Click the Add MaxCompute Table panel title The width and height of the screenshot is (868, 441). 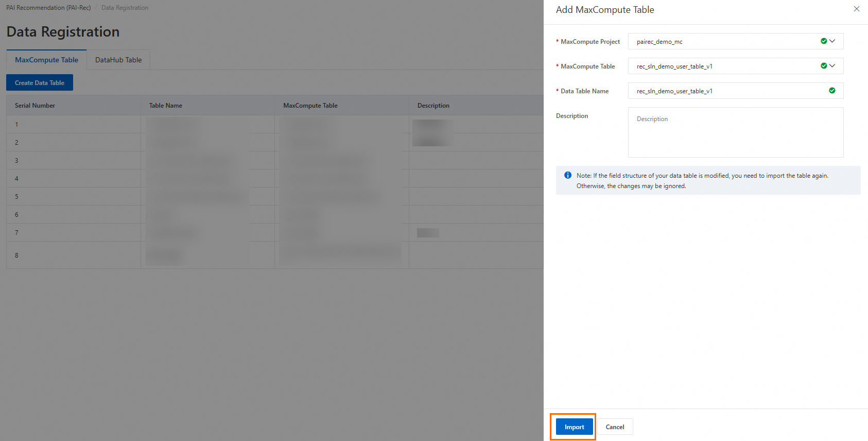(x=605, y=10)
